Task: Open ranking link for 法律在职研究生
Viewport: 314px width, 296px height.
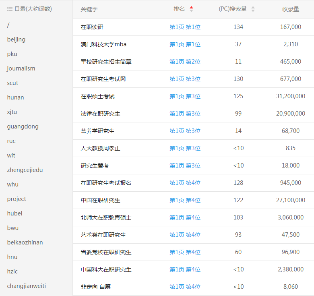Action: pyautogui.click(x=185, y=114)
